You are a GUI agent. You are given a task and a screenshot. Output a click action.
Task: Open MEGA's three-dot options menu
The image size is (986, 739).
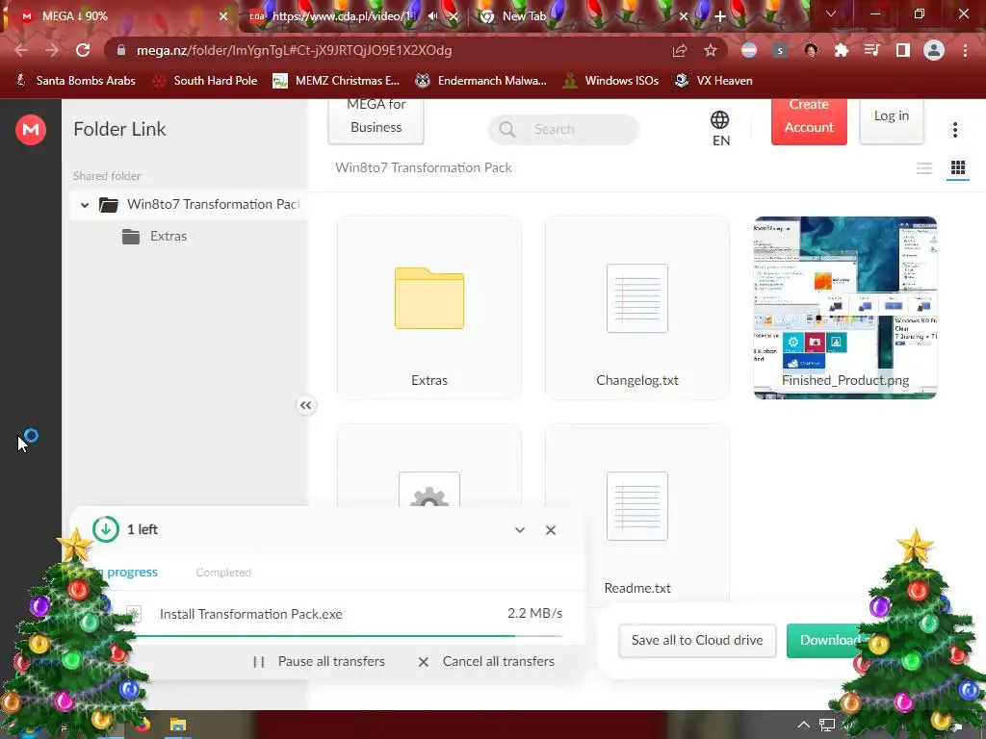point(954,130)
